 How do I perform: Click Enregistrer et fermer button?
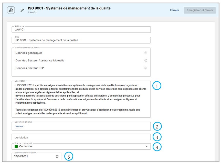(200, 10)
